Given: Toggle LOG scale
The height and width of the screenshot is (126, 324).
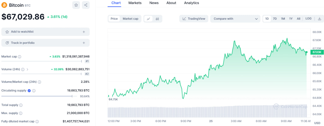Looking at the screenshot, I should point(309,19).
